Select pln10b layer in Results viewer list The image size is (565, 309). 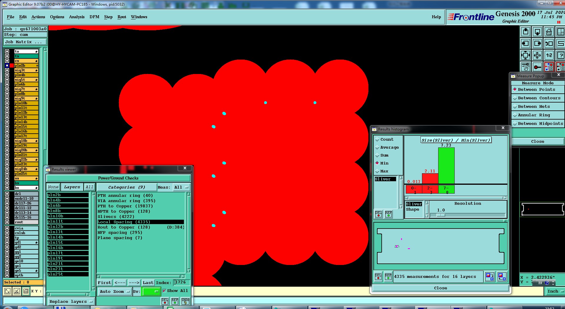tap(68, 216)
